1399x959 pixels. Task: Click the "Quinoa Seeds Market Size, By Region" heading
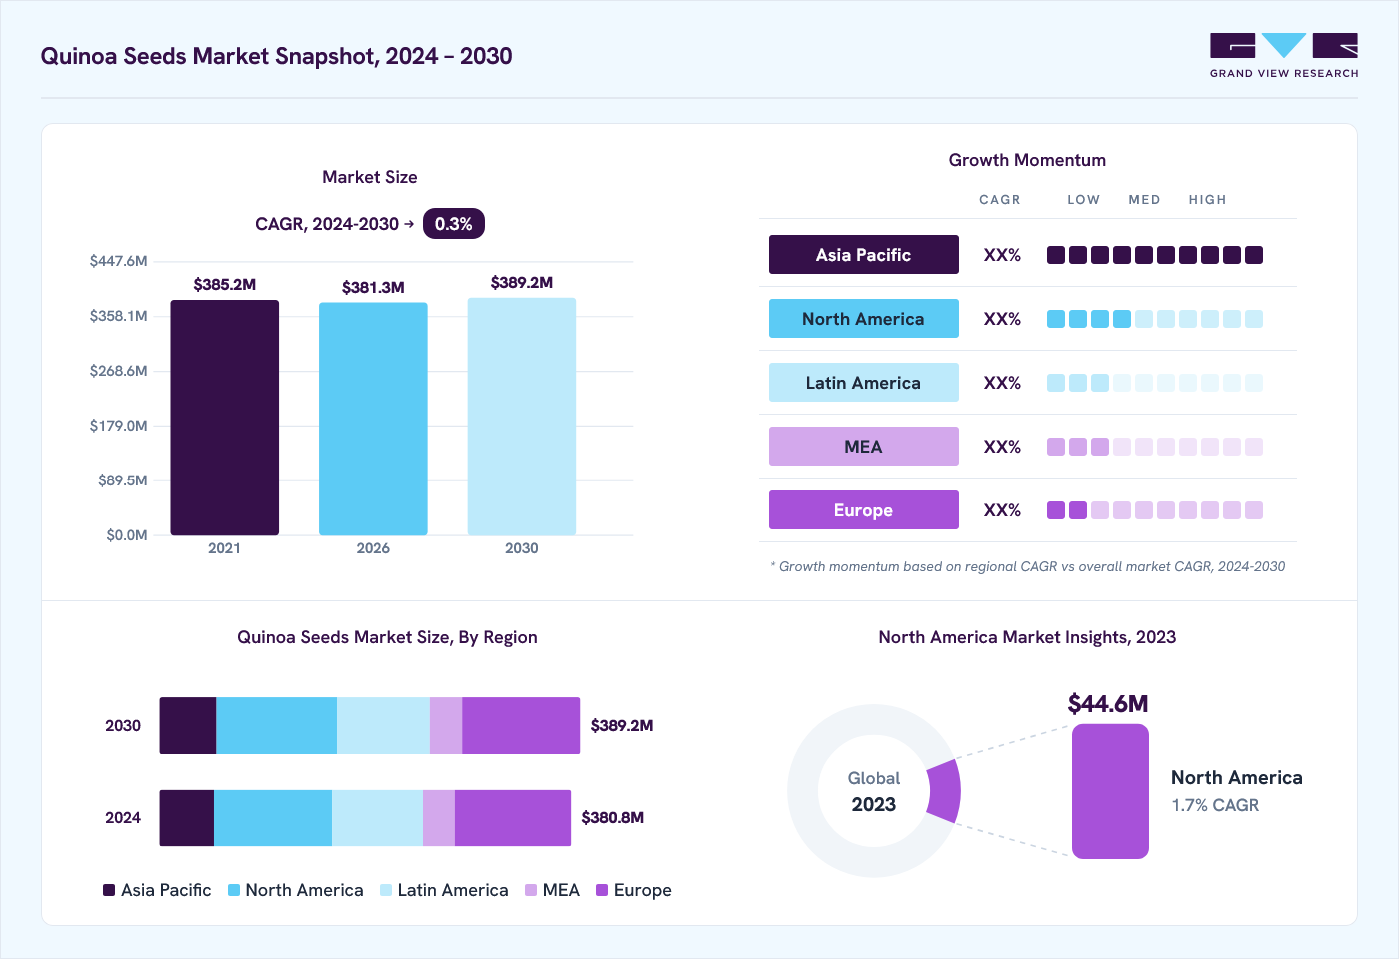[387, 637]
